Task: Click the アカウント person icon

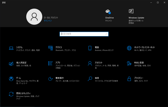Action: click(90, 64)
